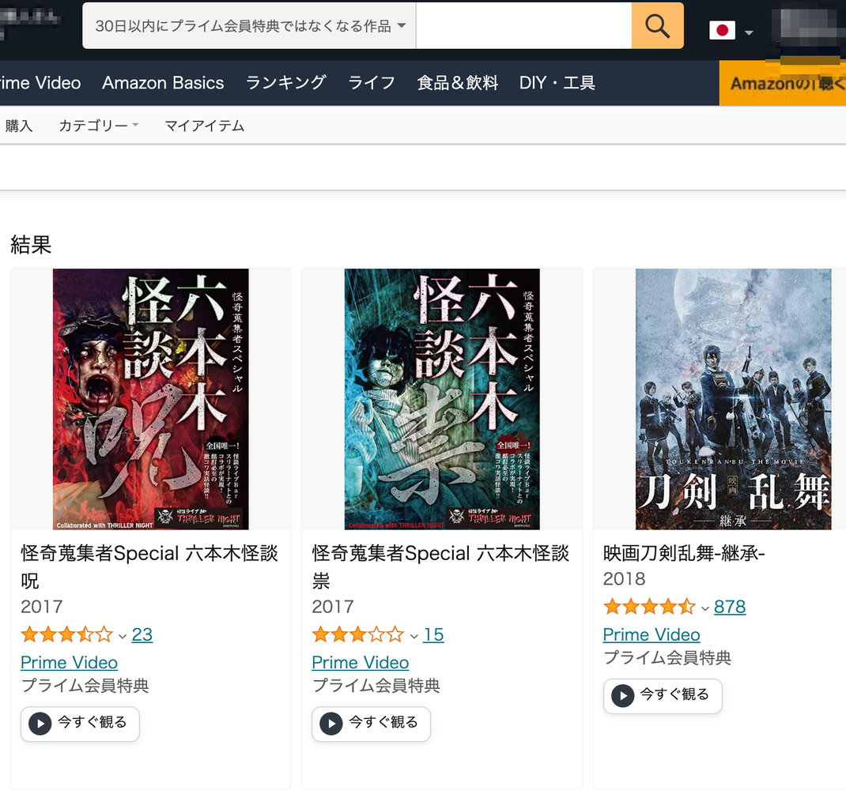Click 今すぐ観る for 六本木怪談 祟
Viewport: 846px width, 809px height.
point(371,724)
